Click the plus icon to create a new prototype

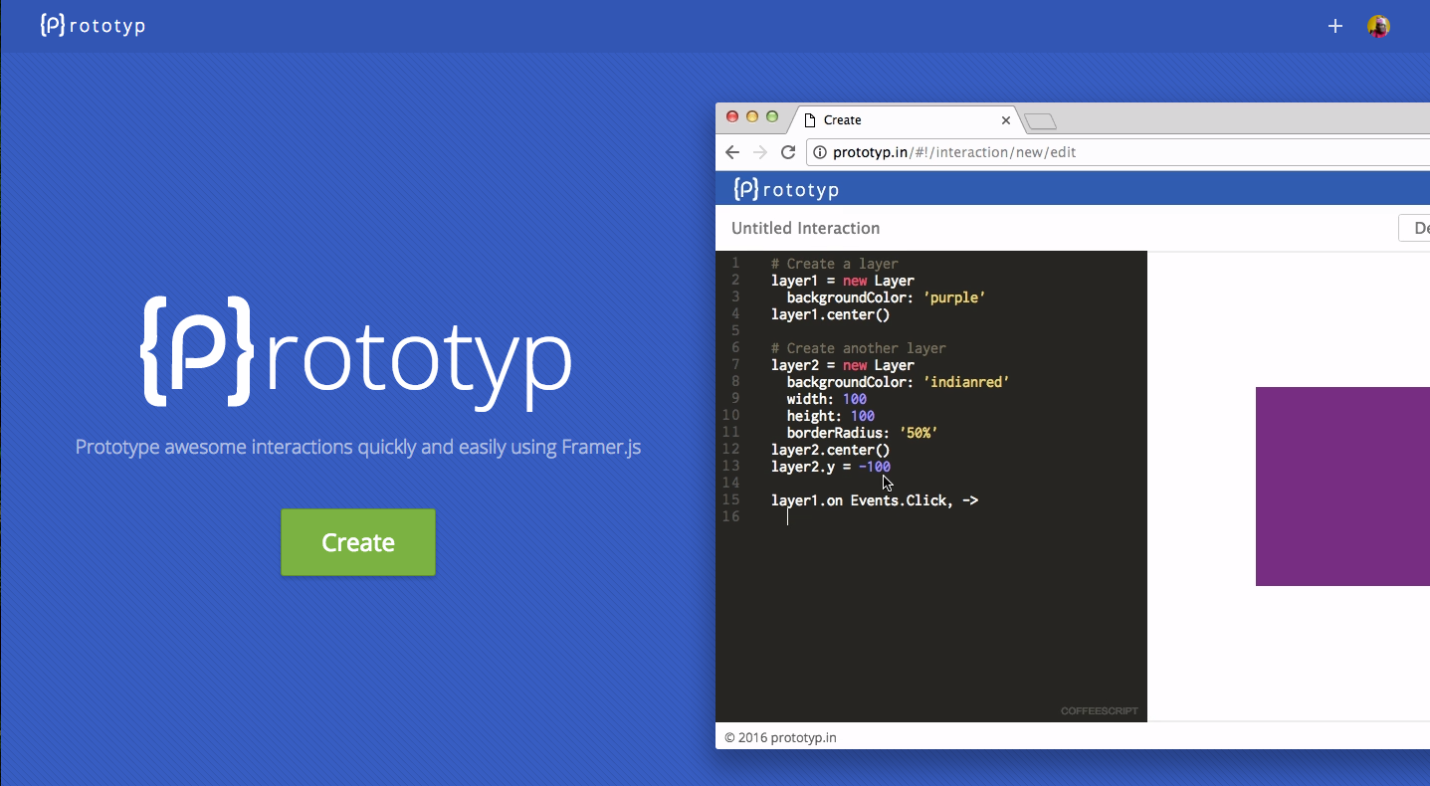(1334, 26)
